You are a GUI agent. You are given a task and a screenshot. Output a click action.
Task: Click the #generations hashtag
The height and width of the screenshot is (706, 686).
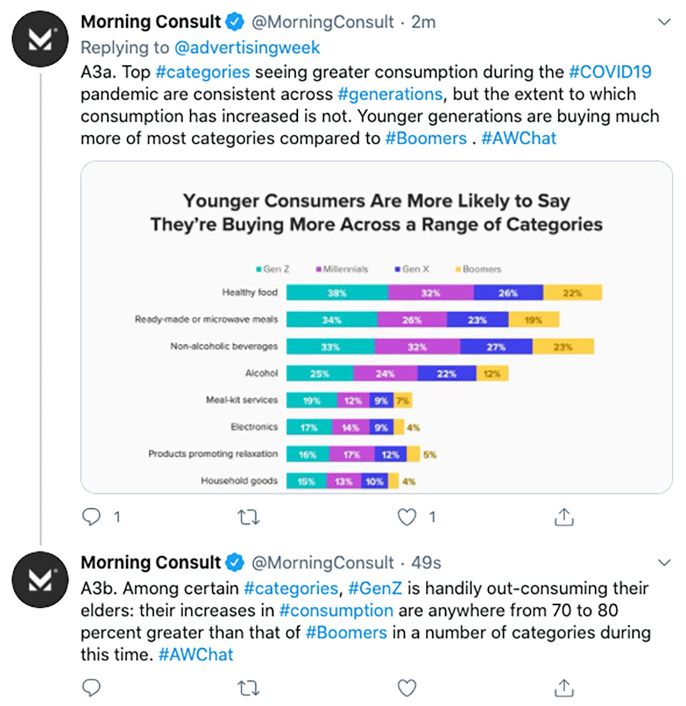(390, 94)
